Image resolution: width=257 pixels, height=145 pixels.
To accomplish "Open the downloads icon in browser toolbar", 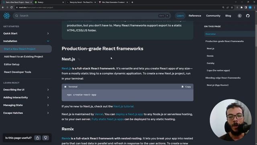I will (237, 7).
